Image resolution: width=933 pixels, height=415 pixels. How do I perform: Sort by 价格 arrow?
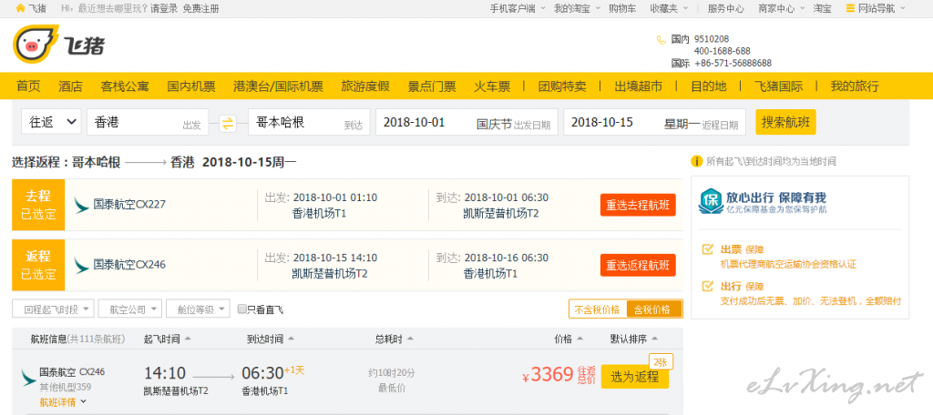579,339
